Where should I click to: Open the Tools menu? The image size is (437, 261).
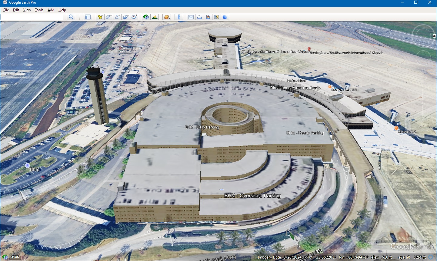tap(39, 10)
